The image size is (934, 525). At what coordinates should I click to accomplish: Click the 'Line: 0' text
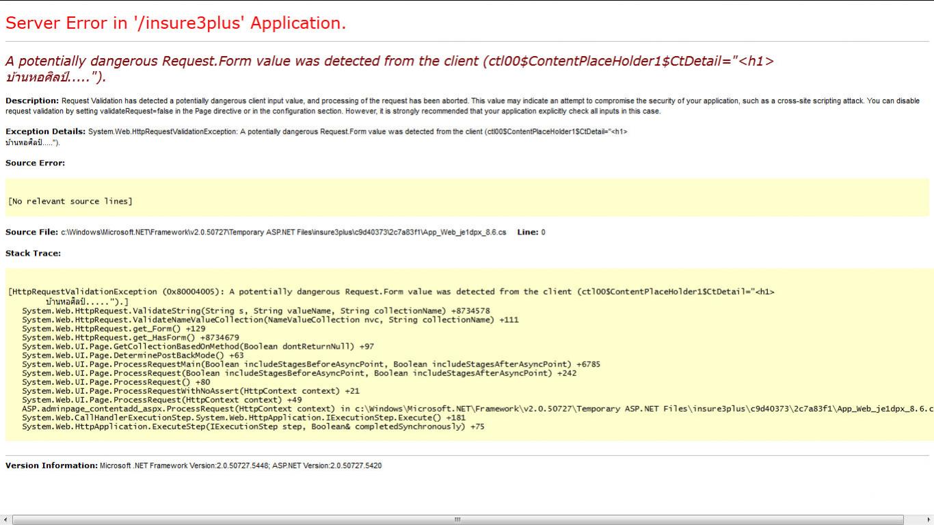pos(531,232)
